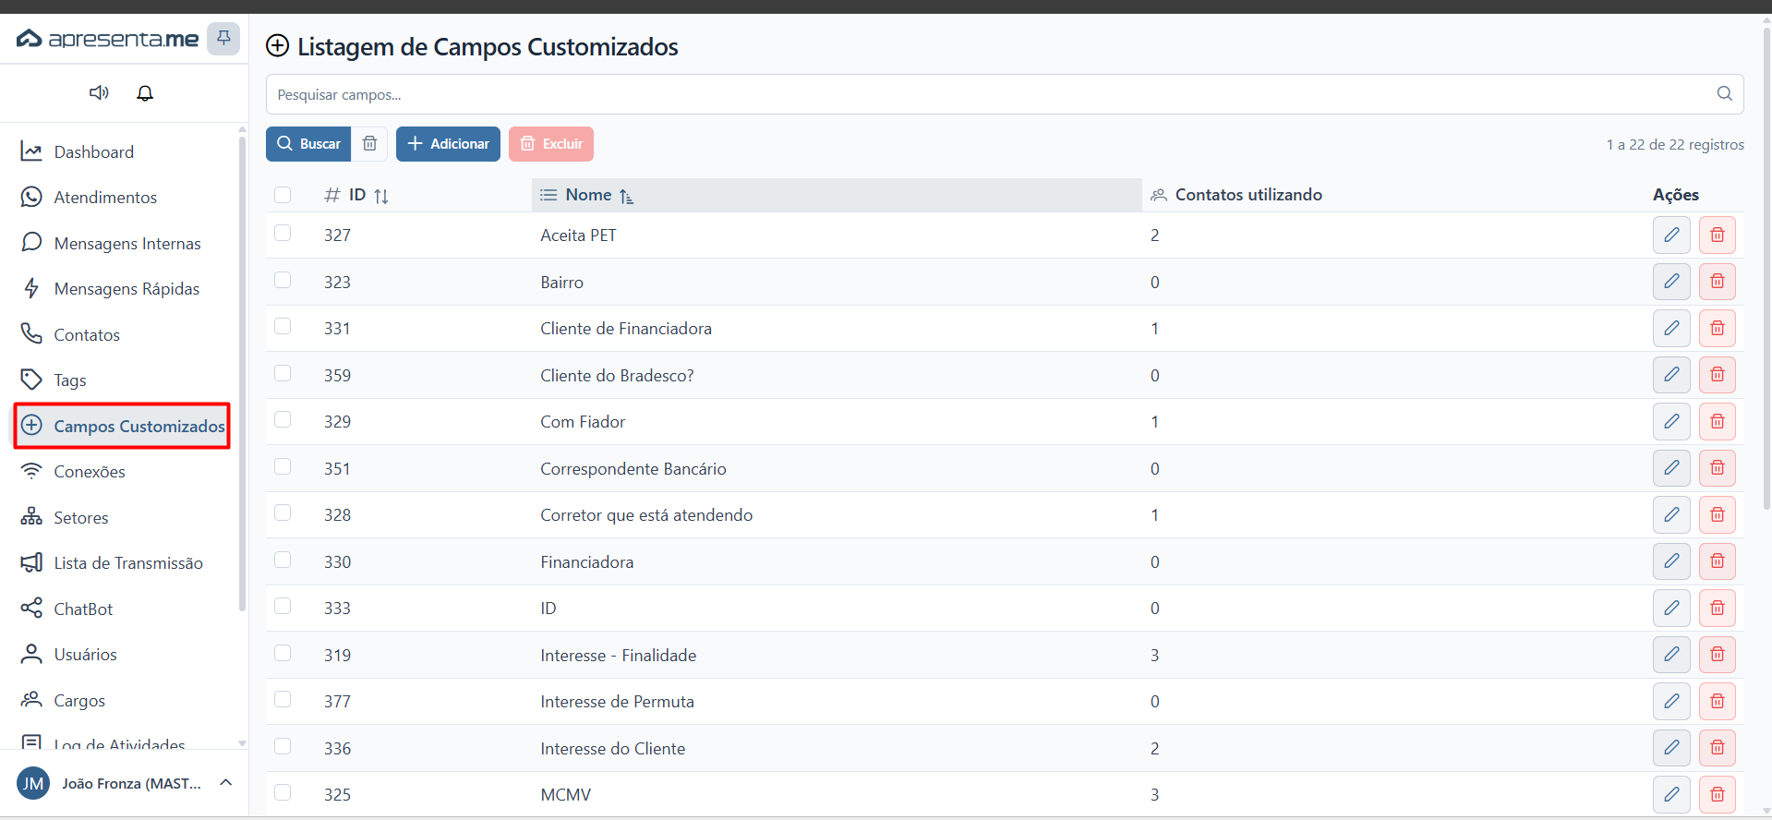Viewport: 1772px width, 820px height.
Task: Delete the Bairro field trash icon
Action: coord(1718,282)
